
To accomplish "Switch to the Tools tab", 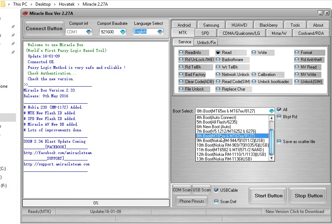I will pyautogui.click(x=295, y=25).
